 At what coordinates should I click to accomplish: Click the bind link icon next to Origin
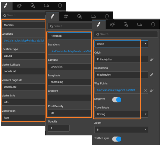click(x=152, y=60)
